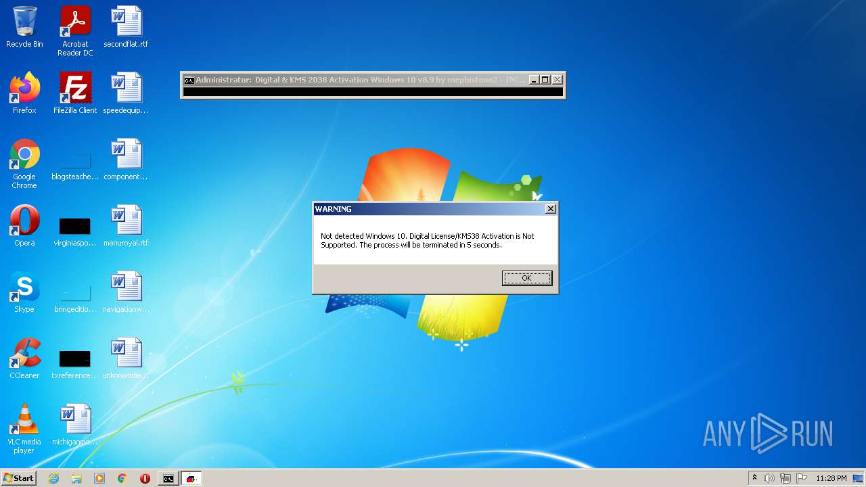Open unknowndie document icon
This screenshot has width=866, height=487.
click(126, 358)
